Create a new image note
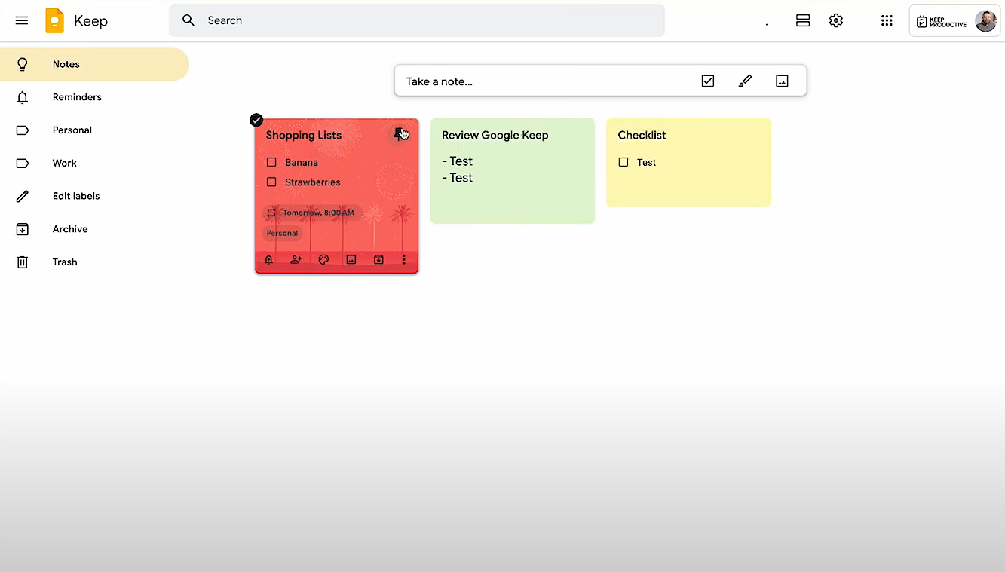This screenshot has width=1005, height=572. (x=782, y=81)
